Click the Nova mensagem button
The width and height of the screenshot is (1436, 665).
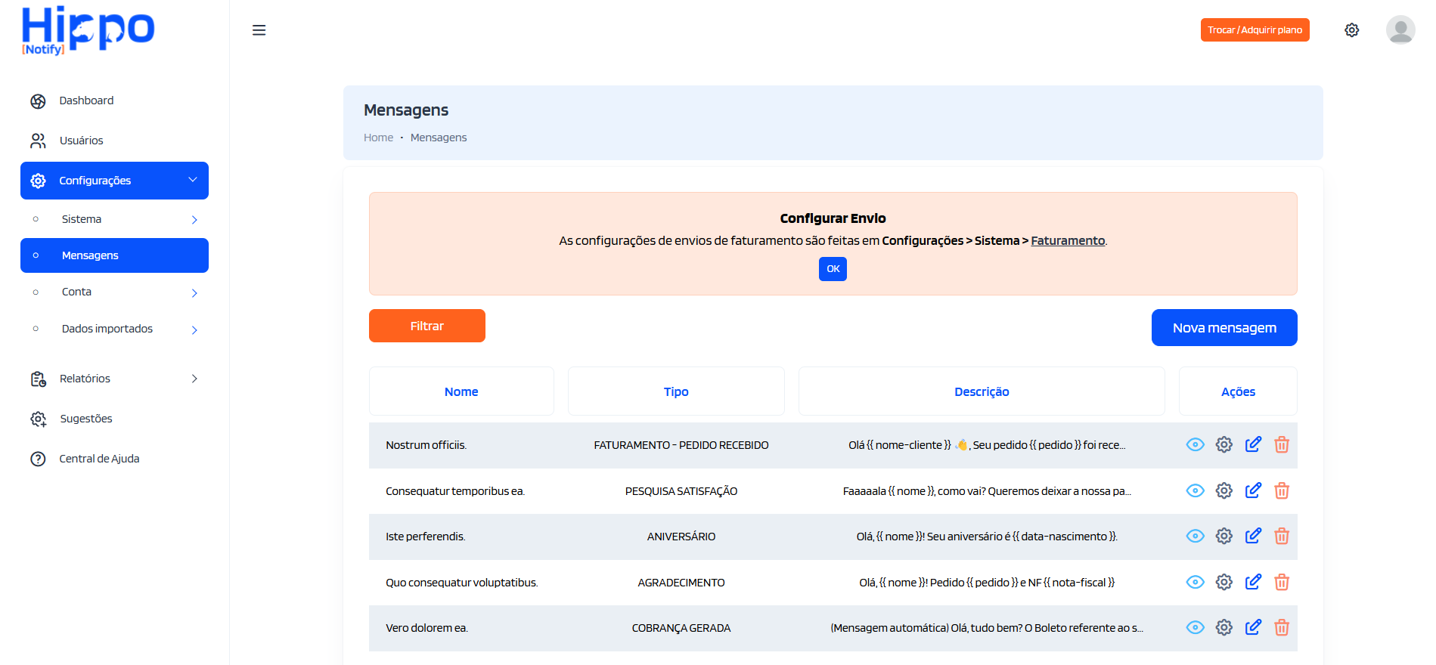pos(1224,328)
